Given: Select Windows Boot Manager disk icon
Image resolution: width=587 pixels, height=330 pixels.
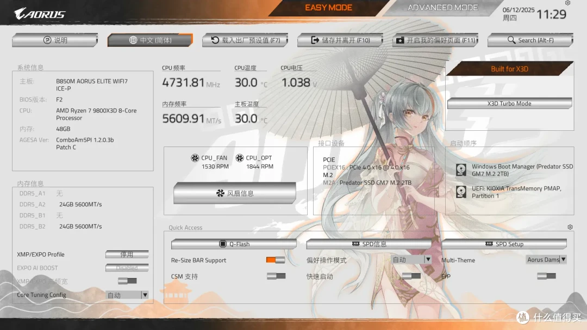Looking at the screenshot, I should coord(461,170).
